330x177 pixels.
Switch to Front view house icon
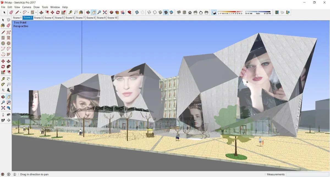pos(190,12)
